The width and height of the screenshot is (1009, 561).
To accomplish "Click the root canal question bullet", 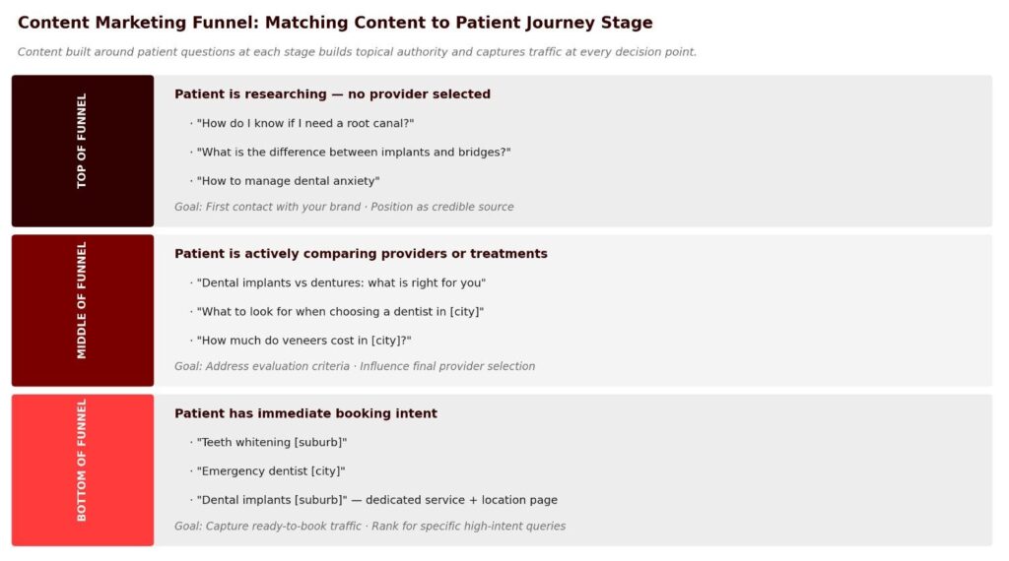I will click(x=305, y=123).
